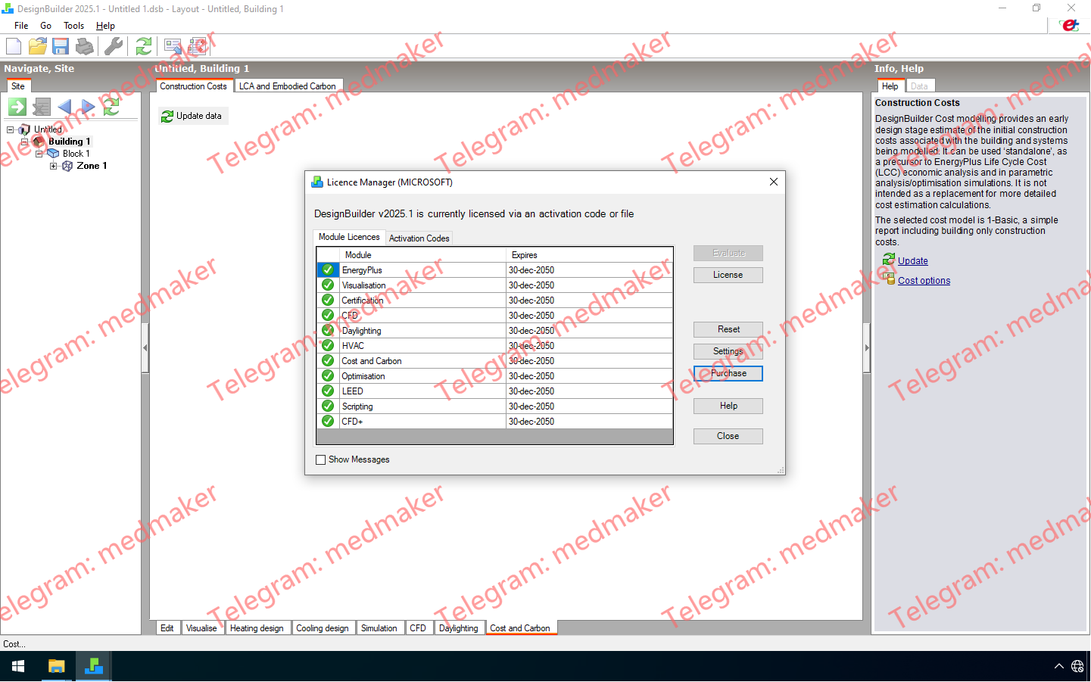Open a file using the Open folder icon
Viewport: 1091px width, 682px height.
pos(37,46)
